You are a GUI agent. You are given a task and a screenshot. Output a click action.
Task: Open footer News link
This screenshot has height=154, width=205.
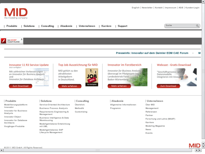click(148, 129)
